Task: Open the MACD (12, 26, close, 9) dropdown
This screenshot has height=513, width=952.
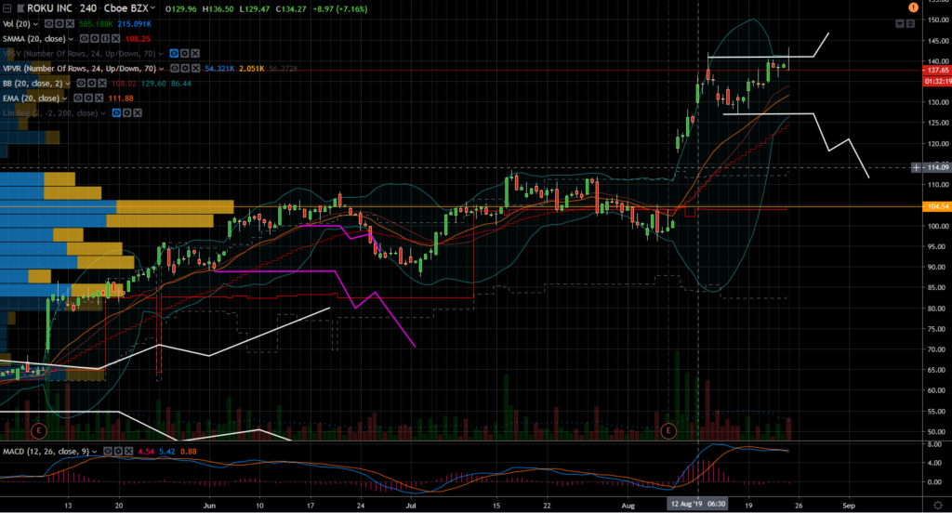Action: (95, 452)
